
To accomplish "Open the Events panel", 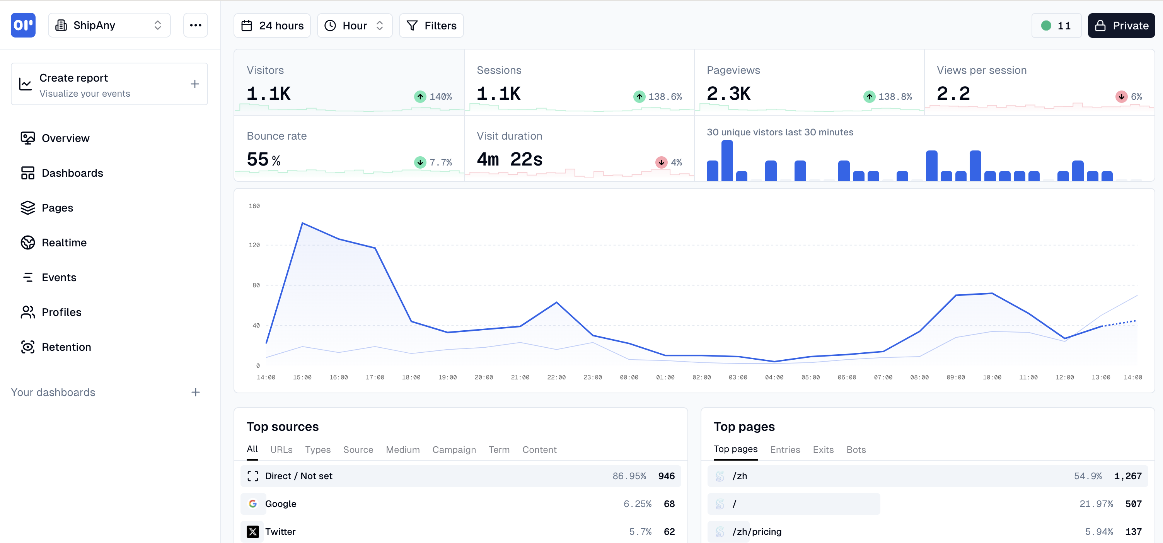I will (59, 277).
